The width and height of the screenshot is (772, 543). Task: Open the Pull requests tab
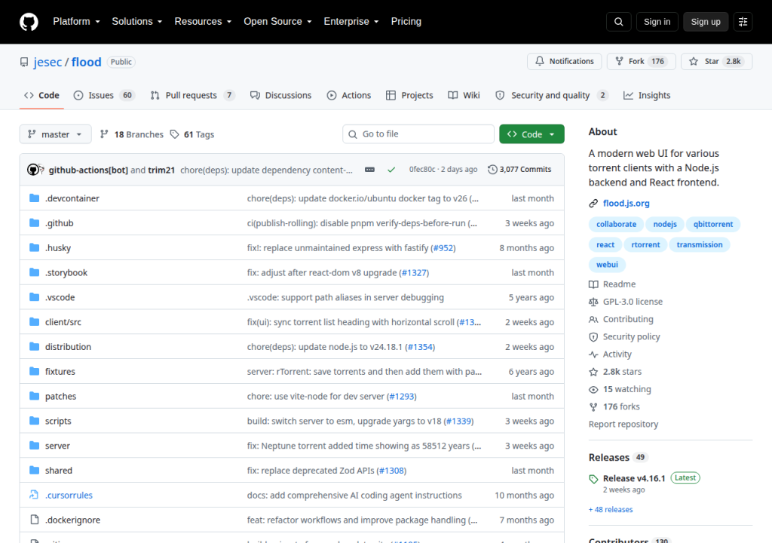(x=192, y=95)
